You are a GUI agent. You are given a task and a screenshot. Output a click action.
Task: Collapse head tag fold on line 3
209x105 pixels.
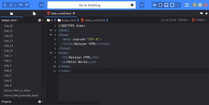pos(51,35)
